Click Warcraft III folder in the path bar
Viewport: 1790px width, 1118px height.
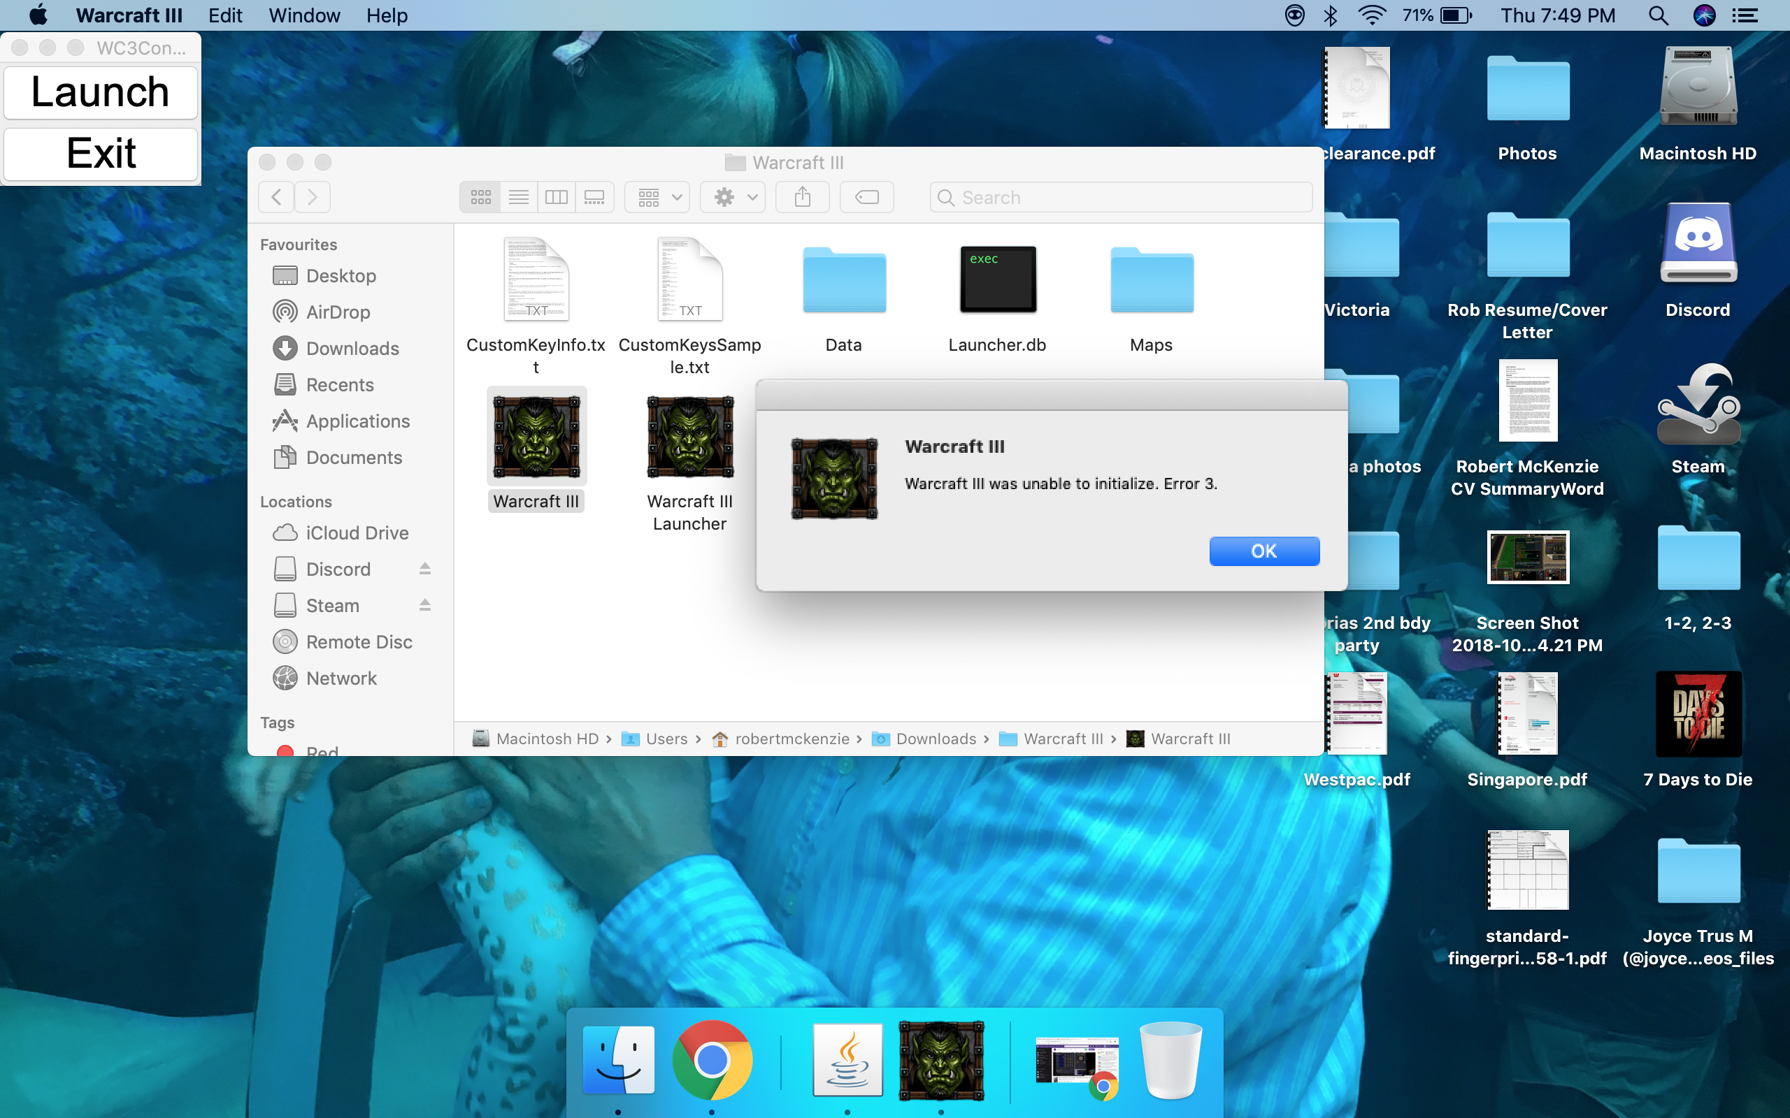pyautogui.click(x=1051, y=739)
